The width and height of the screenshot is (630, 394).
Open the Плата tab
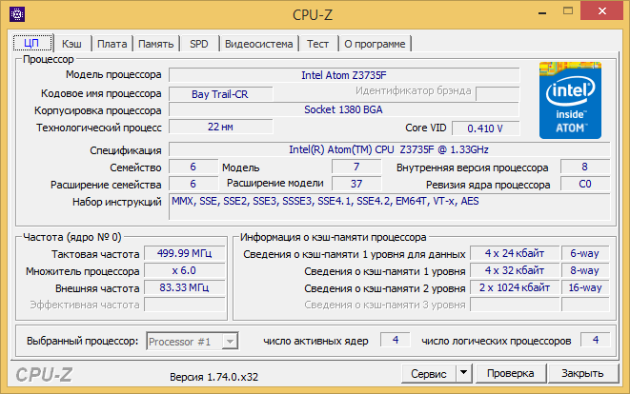point(112,44)
